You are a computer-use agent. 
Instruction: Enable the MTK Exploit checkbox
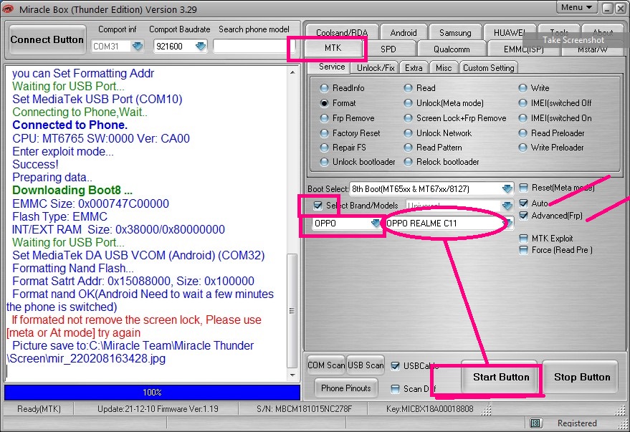(x=523, y=239)
